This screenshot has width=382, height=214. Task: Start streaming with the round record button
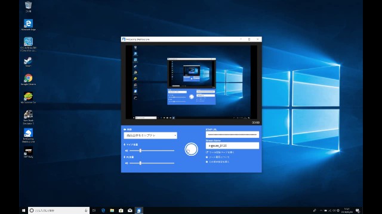tap(191, 149)
